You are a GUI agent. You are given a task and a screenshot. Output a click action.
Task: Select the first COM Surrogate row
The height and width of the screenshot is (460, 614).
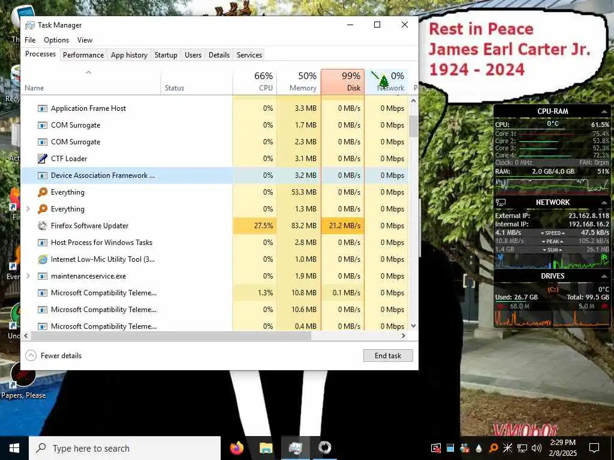pos(215,125)
